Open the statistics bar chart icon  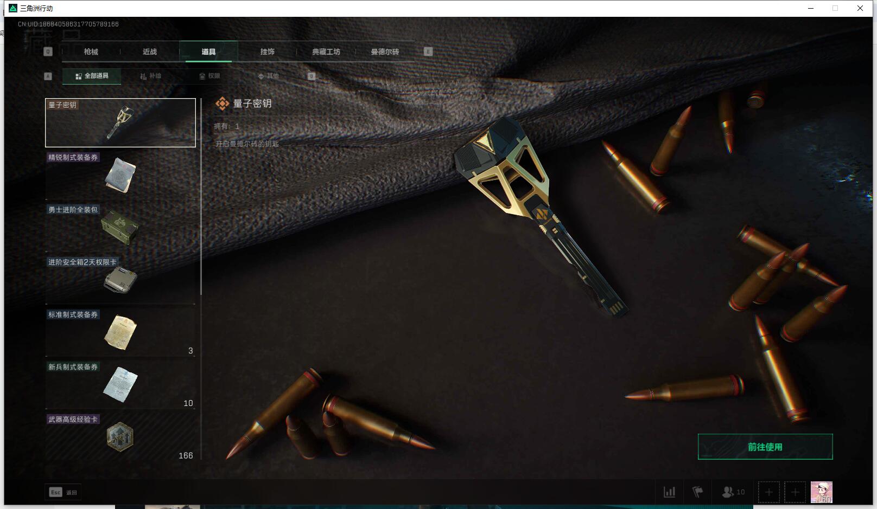point(669,492)
